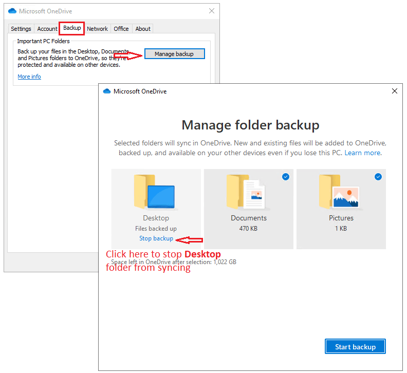This screenshot has width=407, height=373.
Task: Click OneDrive cloud icon in background settings window
Action: click(x=12, y=11)
